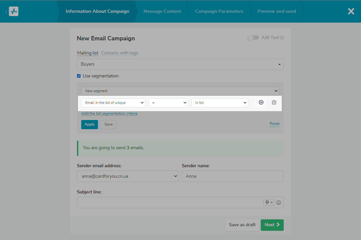Viewport: 361px width, 240px height.
Task: Click the pulse logo icon in header
Action: click(x=14, y=11)
